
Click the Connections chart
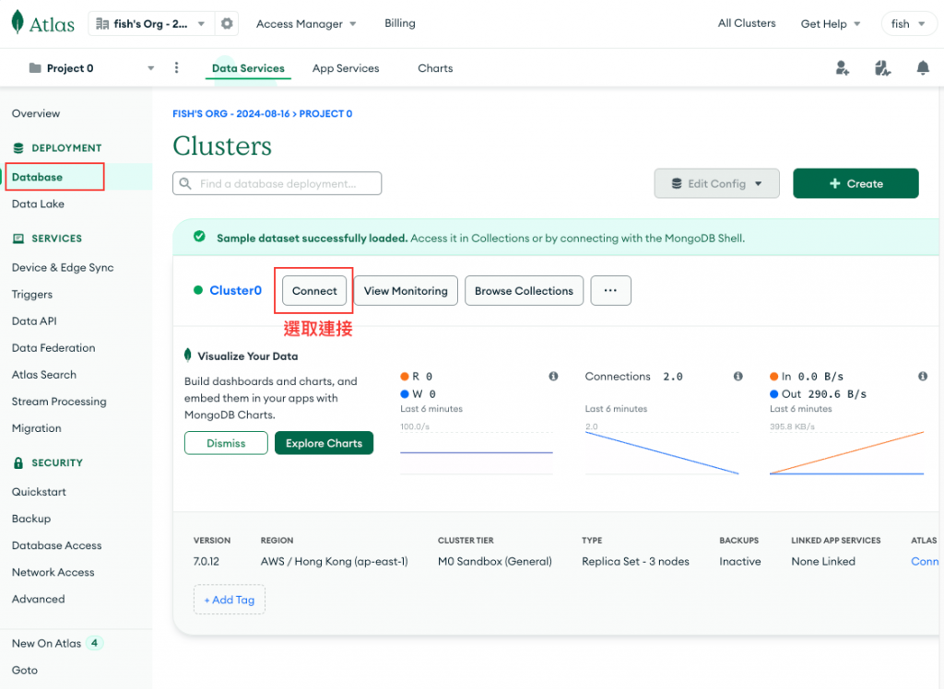[662, 451]
